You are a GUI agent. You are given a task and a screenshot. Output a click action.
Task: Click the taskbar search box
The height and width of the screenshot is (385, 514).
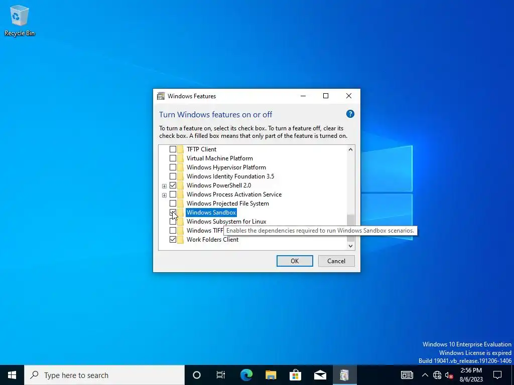pos(104,375)
